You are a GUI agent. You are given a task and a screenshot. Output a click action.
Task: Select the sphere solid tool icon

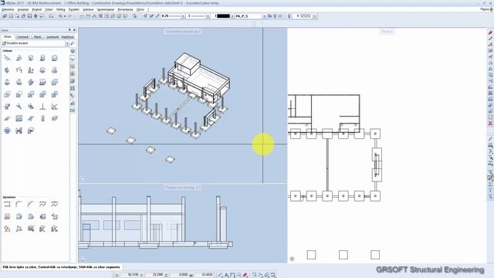[x=55, y=58]
